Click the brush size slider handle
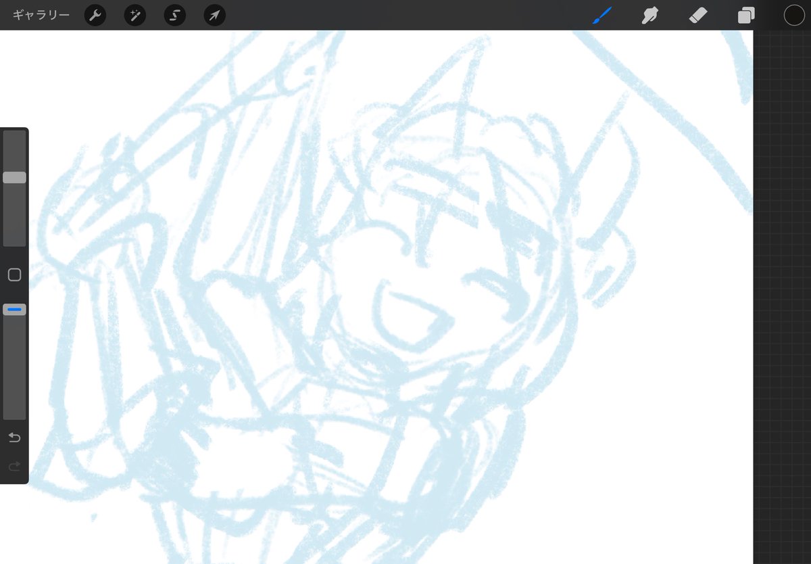811x564 pixels. [x=14, y=177]
